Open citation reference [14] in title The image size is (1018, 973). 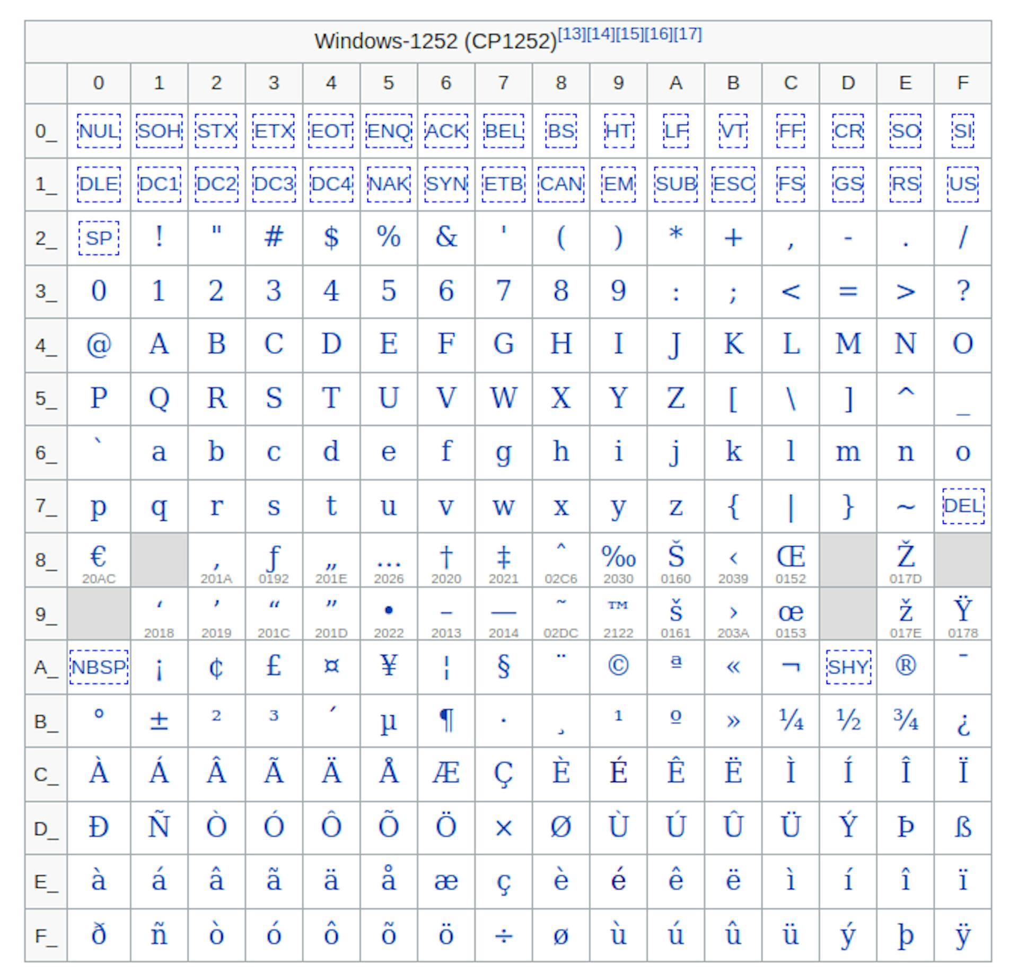(x=601, y=34)
